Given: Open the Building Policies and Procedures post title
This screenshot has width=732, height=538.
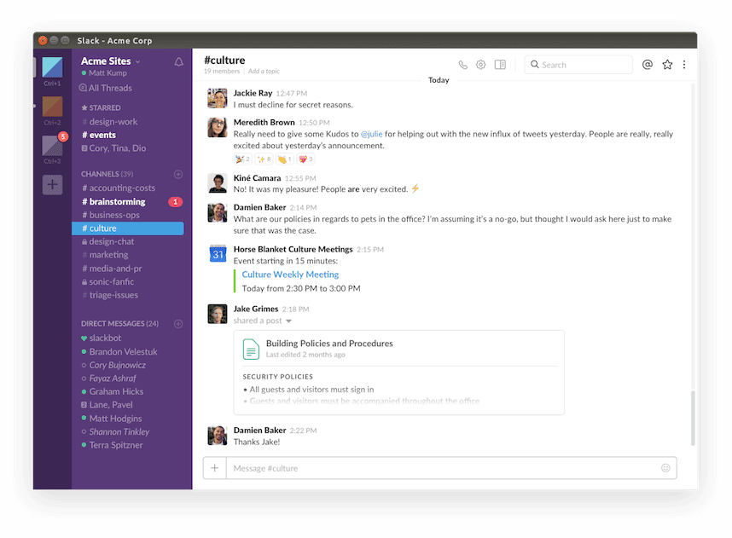Looking at the screenshot, I should tap(329, 344).
